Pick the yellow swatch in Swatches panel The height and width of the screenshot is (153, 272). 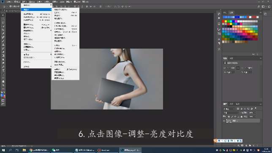point(226,22)
